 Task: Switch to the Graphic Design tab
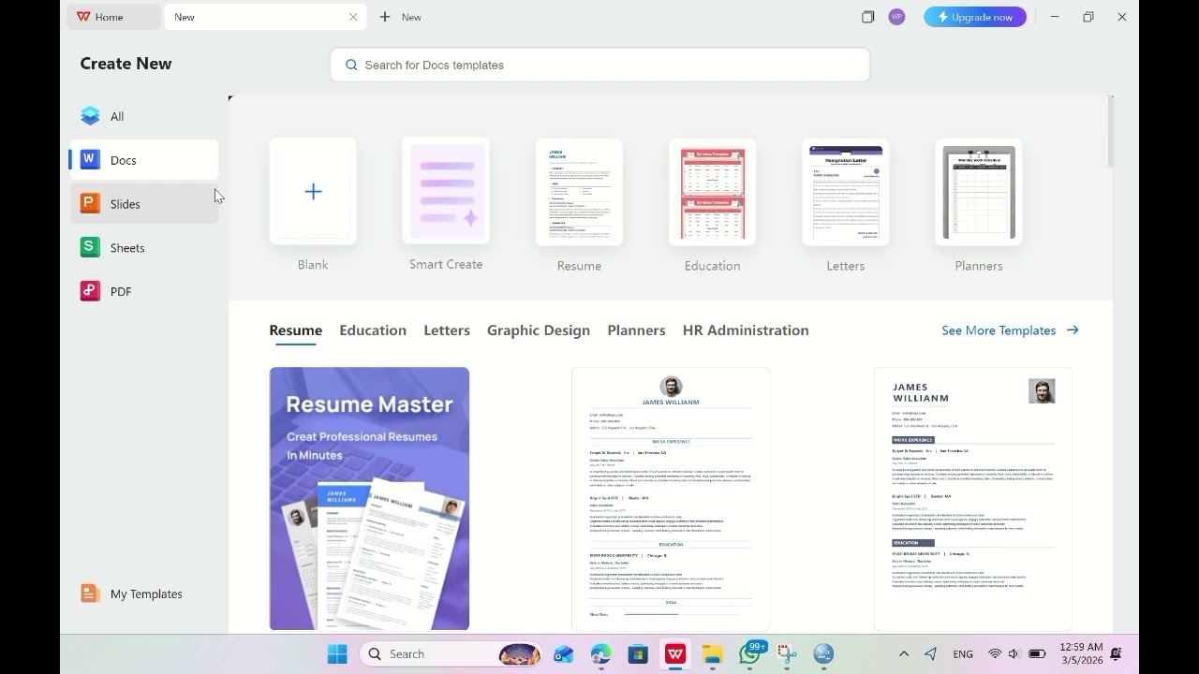pyautogui.click(x=539, y=330)
